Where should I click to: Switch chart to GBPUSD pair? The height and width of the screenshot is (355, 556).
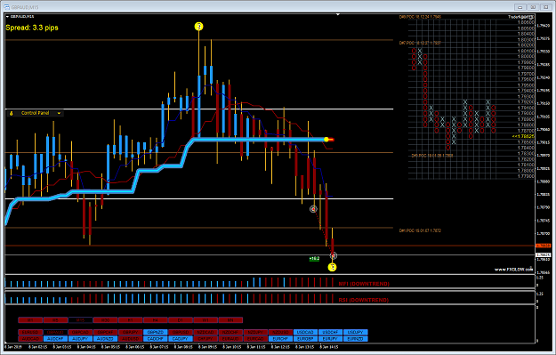(x=181, y=332)
